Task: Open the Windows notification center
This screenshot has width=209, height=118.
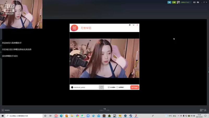Action: (205, 116)
